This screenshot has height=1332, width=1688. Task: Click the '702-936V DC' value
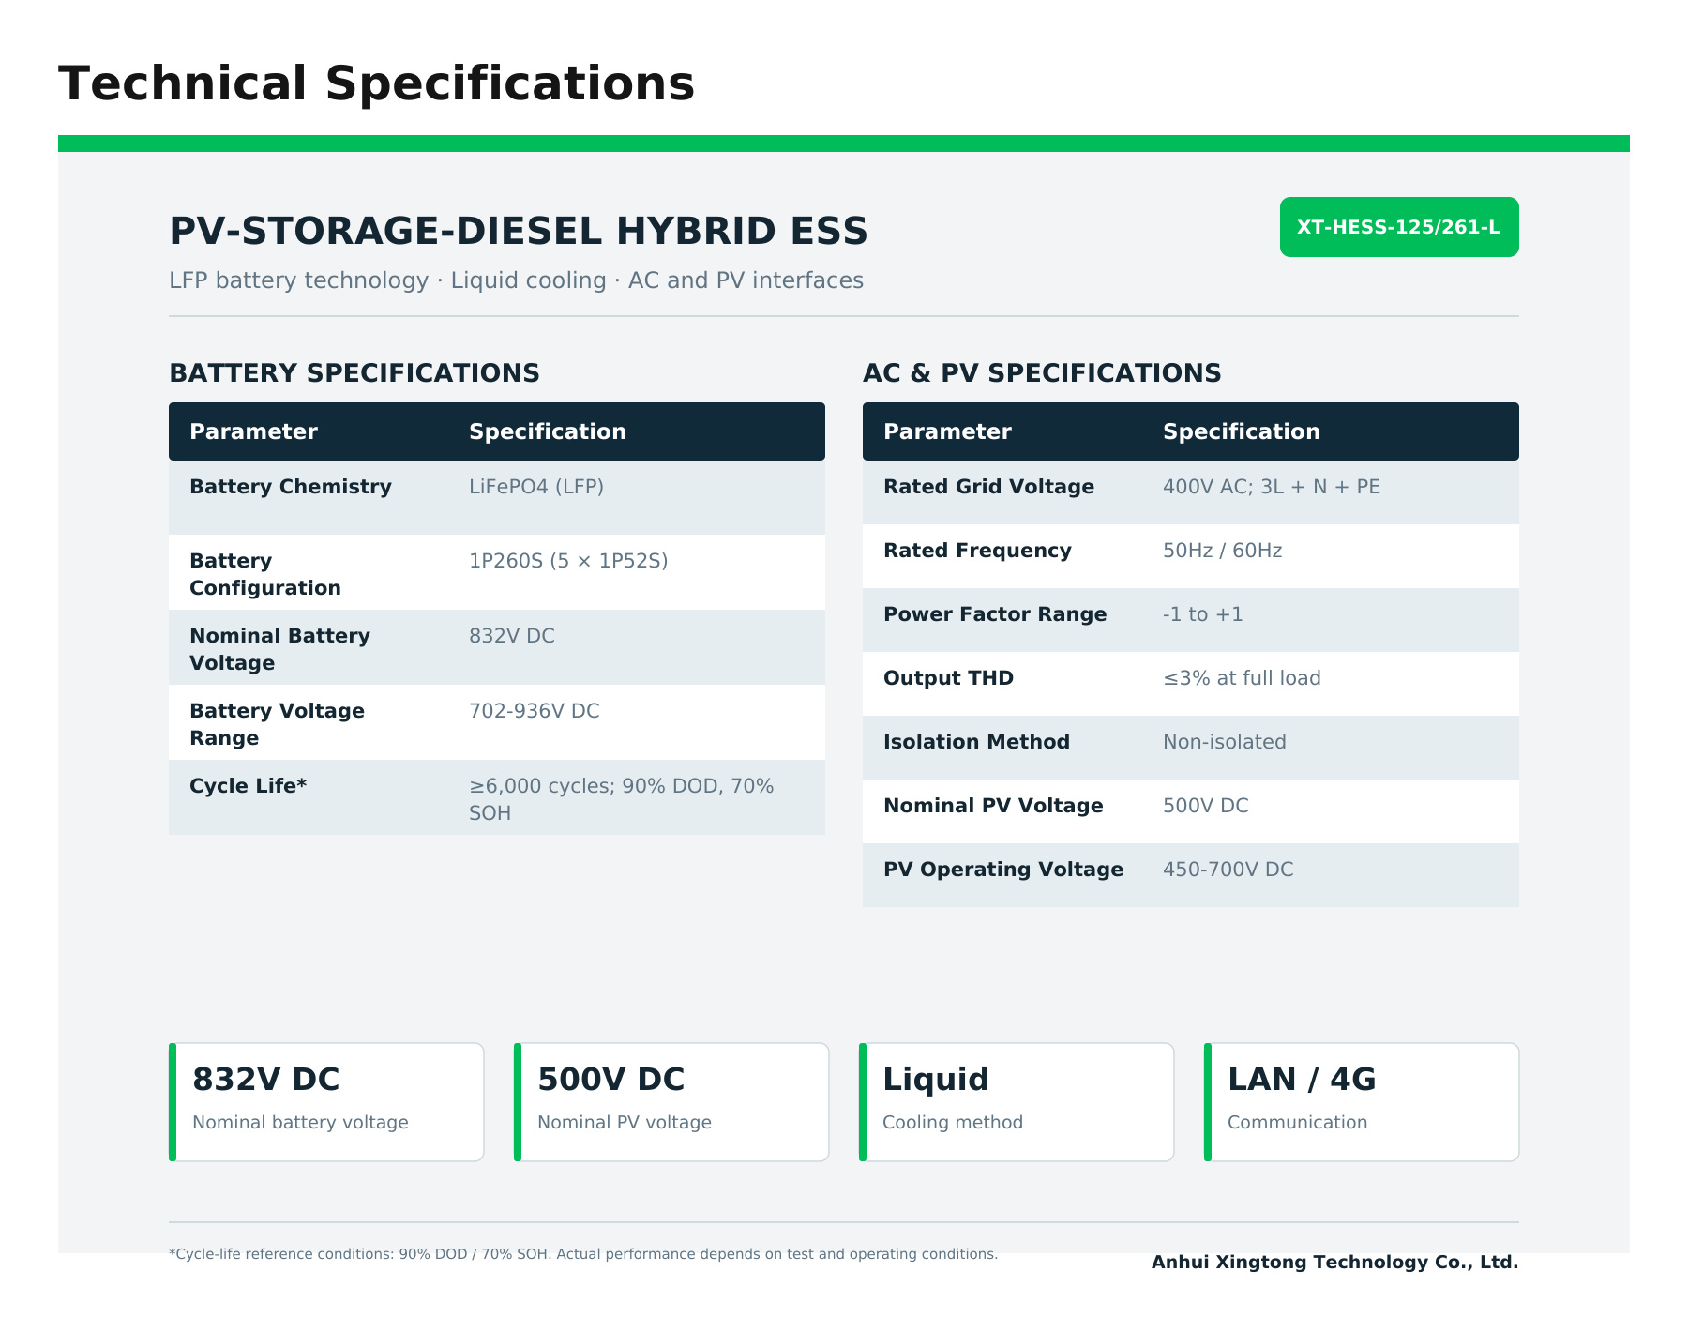click(x=535, y=711)
